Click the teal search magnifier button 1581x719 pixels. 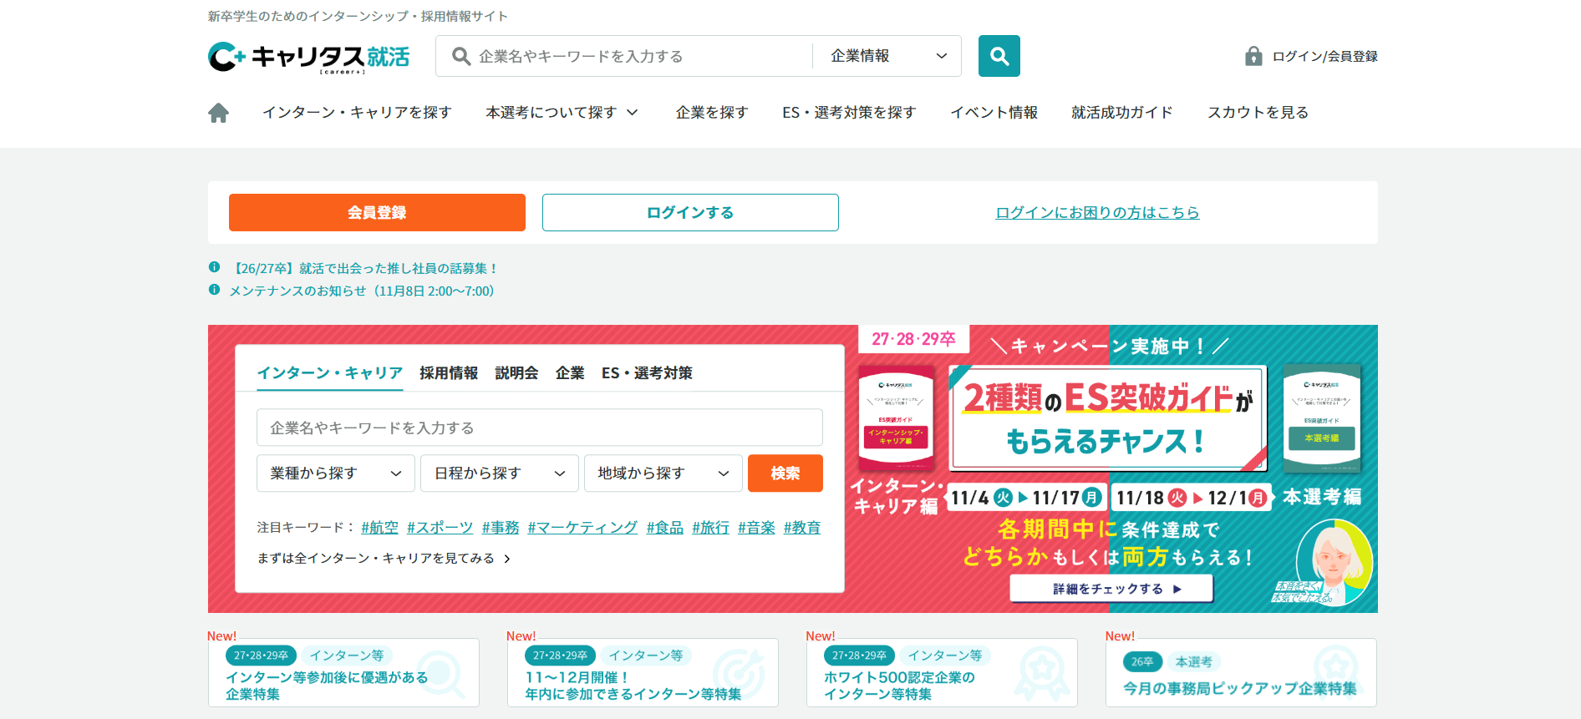coord(999,56)
